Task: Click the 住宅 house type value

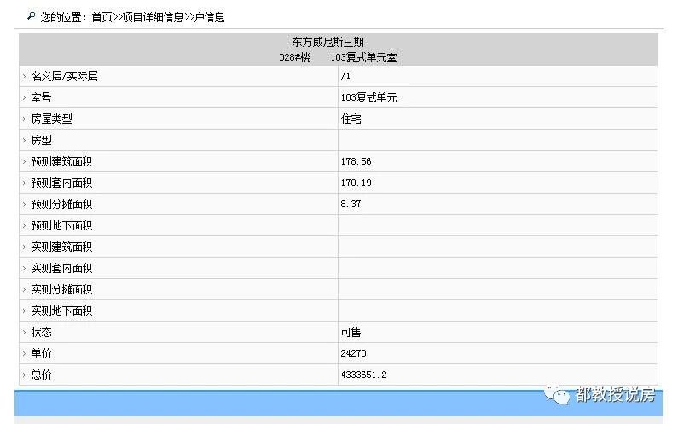Action: point(351,119)
